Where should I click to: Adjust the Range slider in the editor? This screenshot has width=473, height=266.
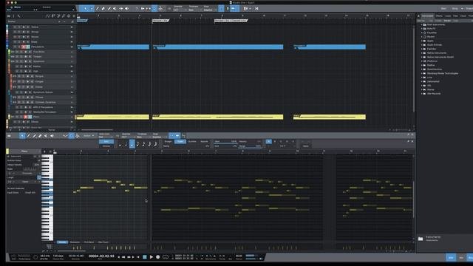tap(250, 146)
